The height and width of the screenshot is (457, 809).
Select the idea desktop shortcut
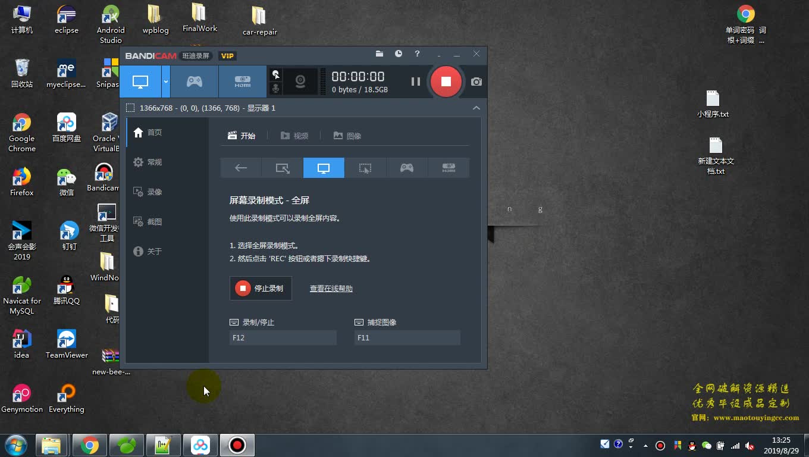(x=22, y=344)
